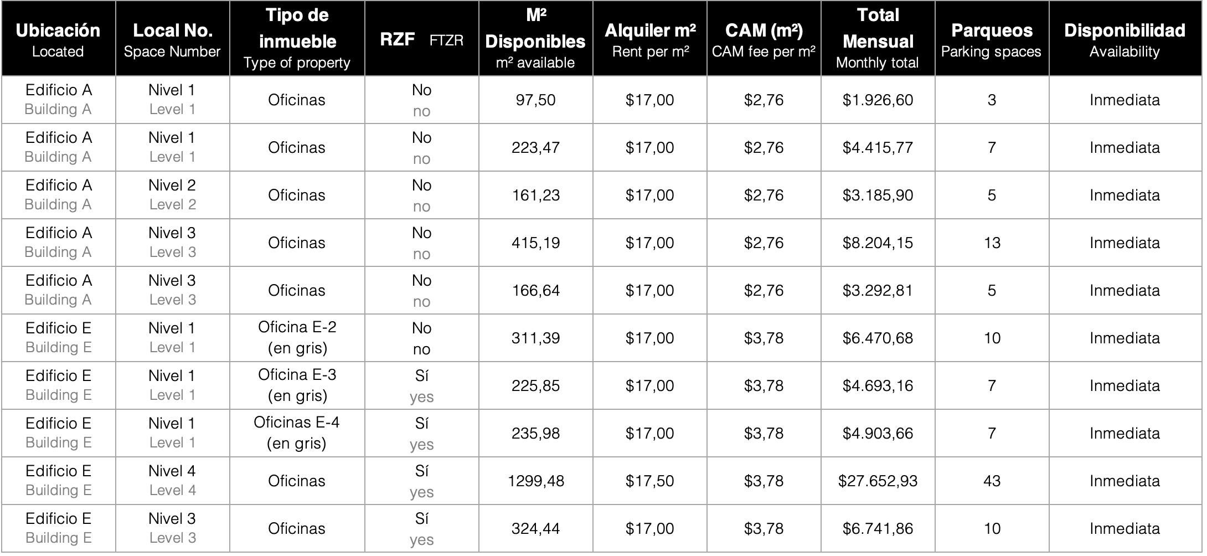Select the 97,50 m² available cell
The width and height of the screenshot is (1207, 556).
coord(535,100)
